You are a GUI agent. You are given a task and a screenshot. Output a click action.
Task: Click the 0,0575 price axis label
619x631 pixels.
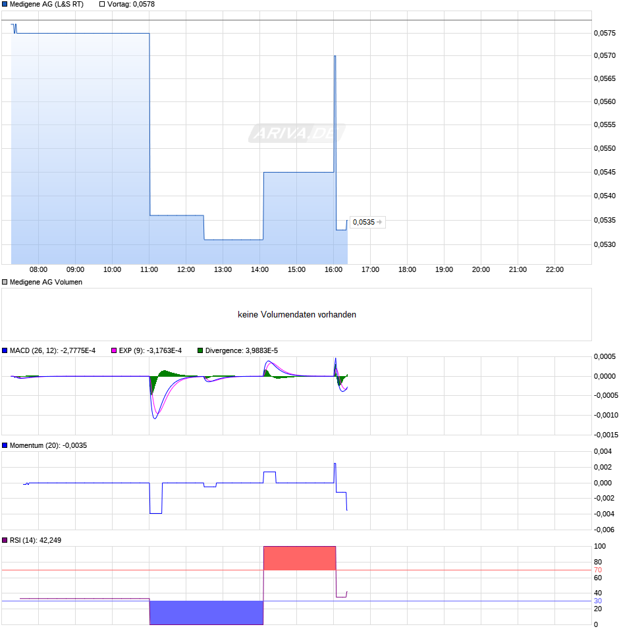pos(605,33)
